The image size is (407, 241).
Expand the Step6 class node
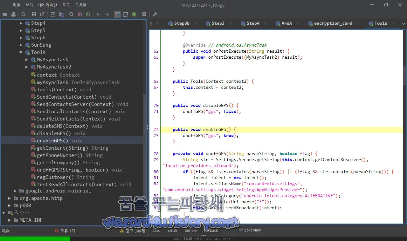(21, 38)
